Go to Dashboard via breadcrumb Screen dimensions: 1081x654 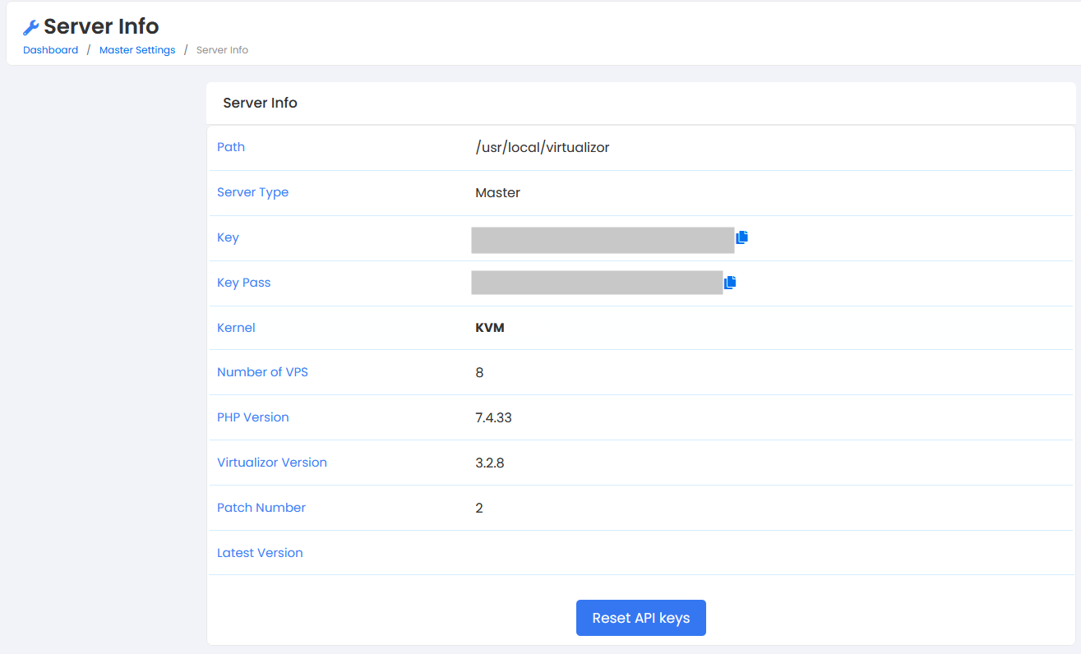click(50, 50)
